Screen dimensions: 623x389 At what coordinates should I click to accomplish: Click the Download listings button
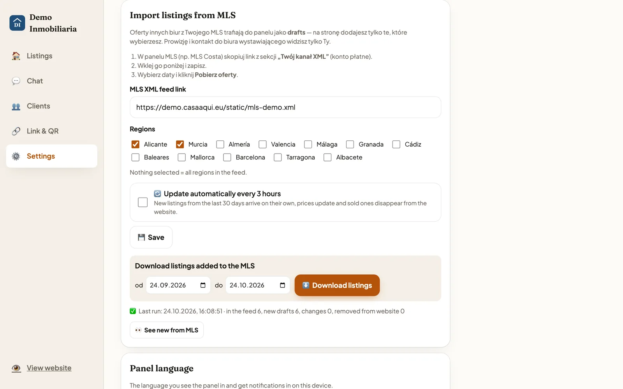pyautogui.click(x=337, y=285)
